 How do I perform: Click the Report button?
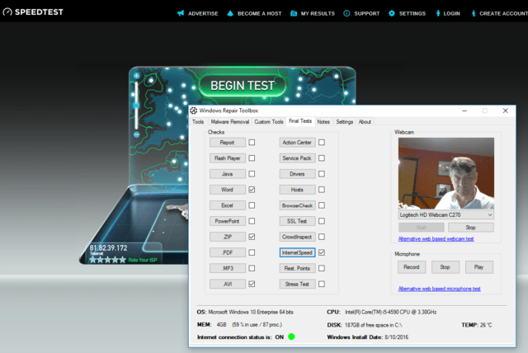coord(228,143)
